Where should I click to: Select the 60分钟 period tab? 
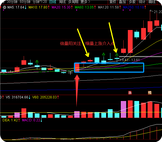[25, 2]
